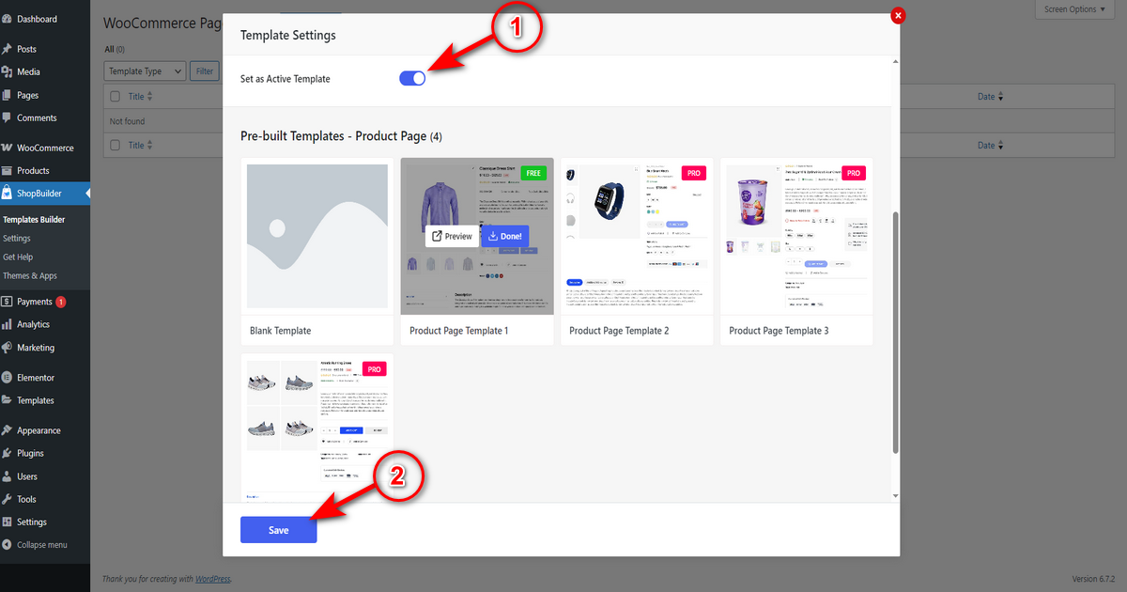
Task: Click the Analytics bar chart icon
Action: point(8,324)
